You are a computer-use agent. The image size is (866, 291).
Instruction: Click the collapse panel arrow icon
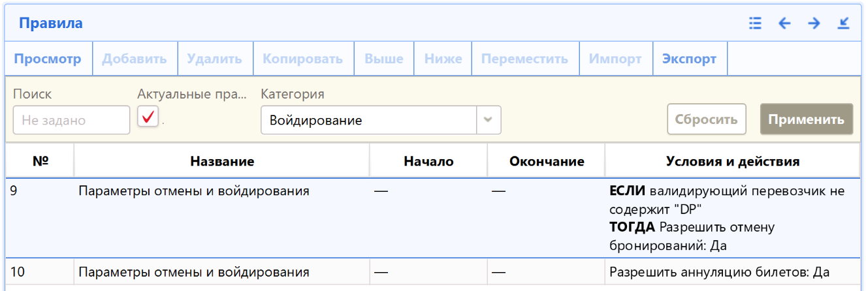coord(843,23)
